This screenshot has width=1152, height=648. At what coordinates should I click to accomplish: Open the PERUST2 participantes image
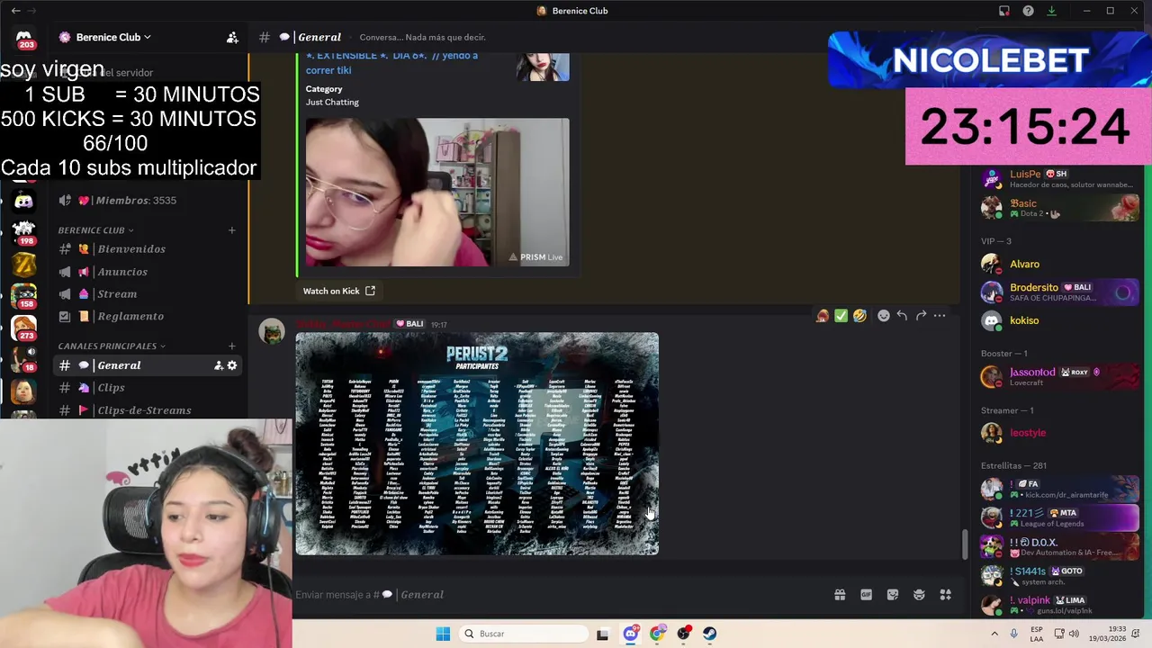[x=477, y=444]
